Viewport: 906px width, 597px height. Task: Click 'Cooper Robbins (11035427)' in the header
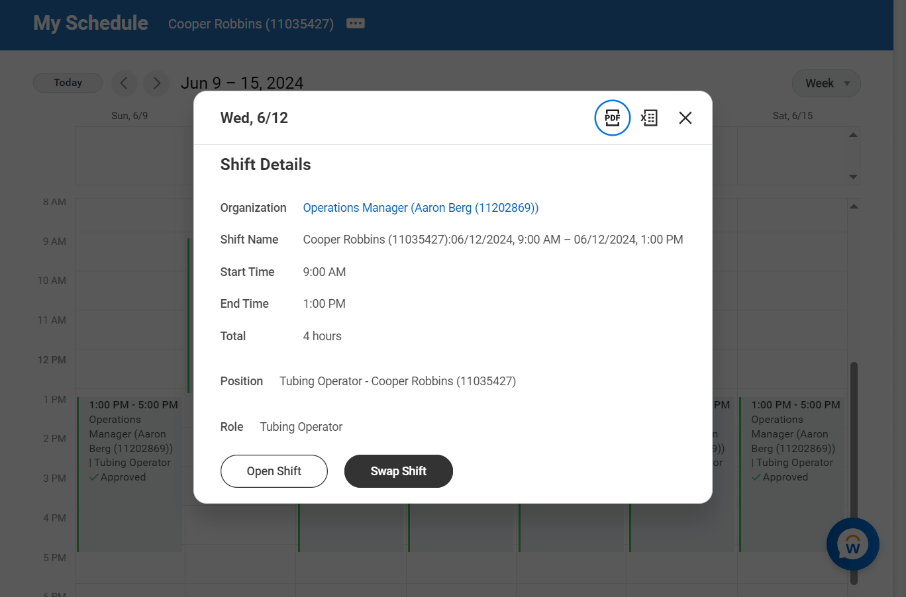251,24
